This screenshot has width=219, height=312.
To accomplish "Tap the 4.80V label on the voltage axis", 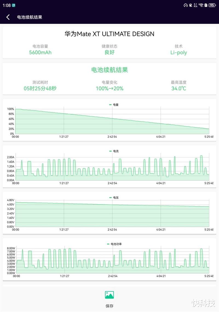I will pyautogui.click(x=11, y=200).
